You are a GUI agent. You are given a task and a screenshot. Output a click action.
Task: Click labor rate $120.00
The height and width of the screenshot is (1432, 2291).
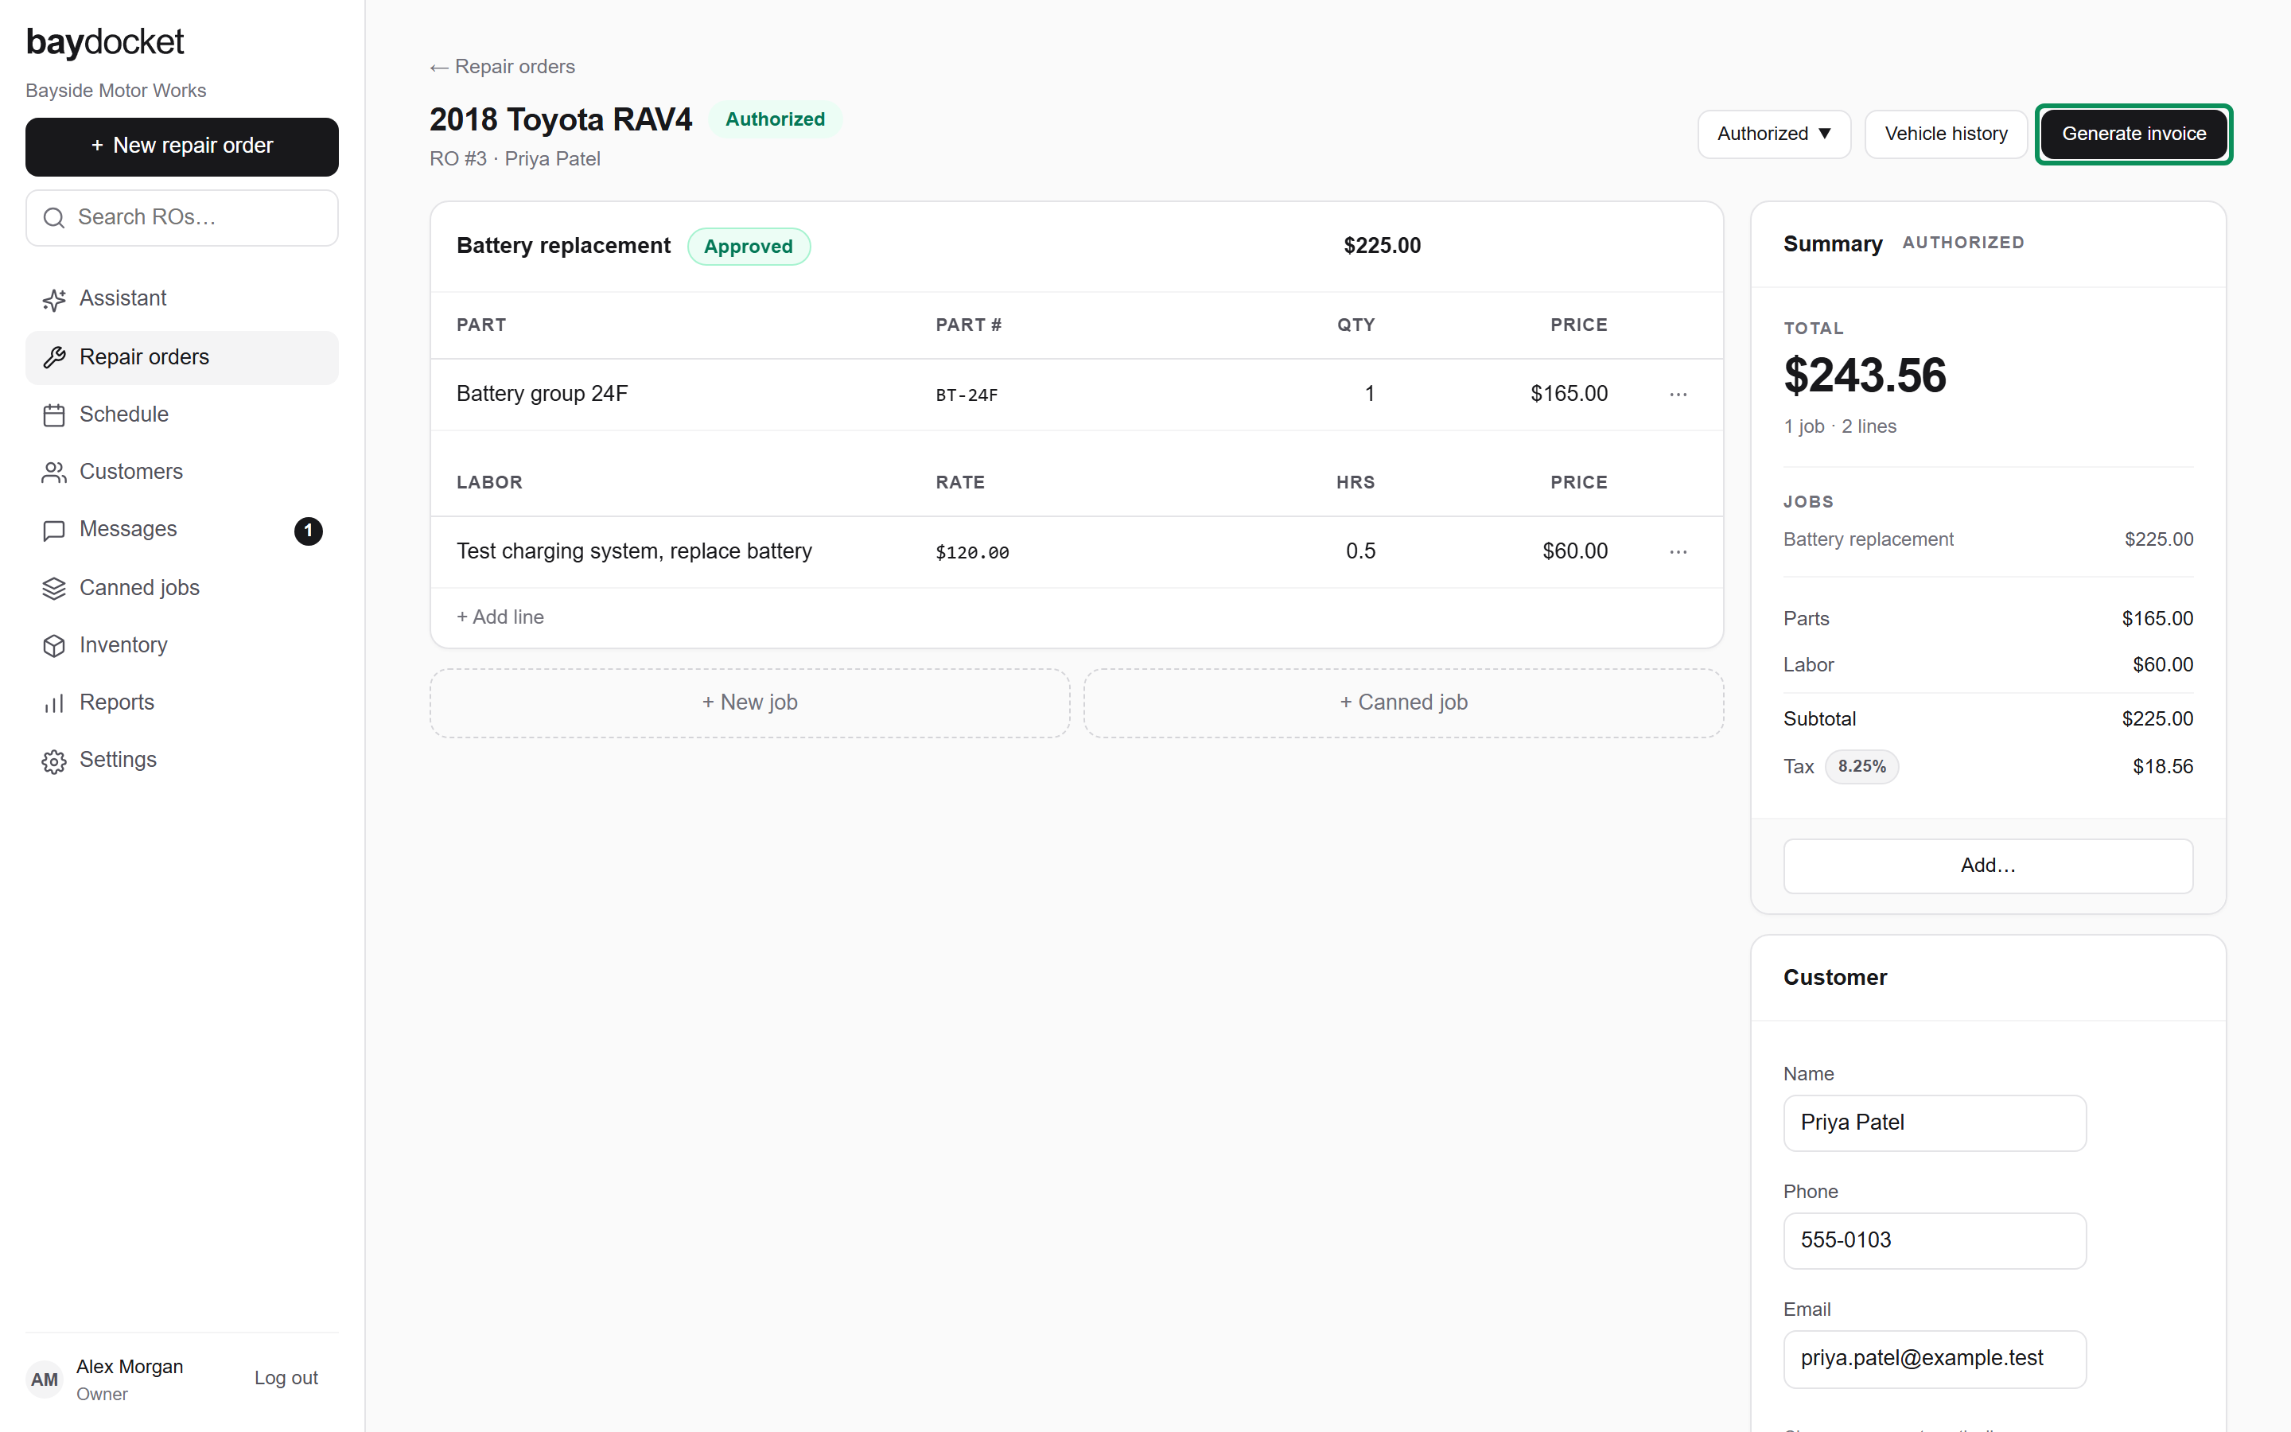(x=972, y=552)
